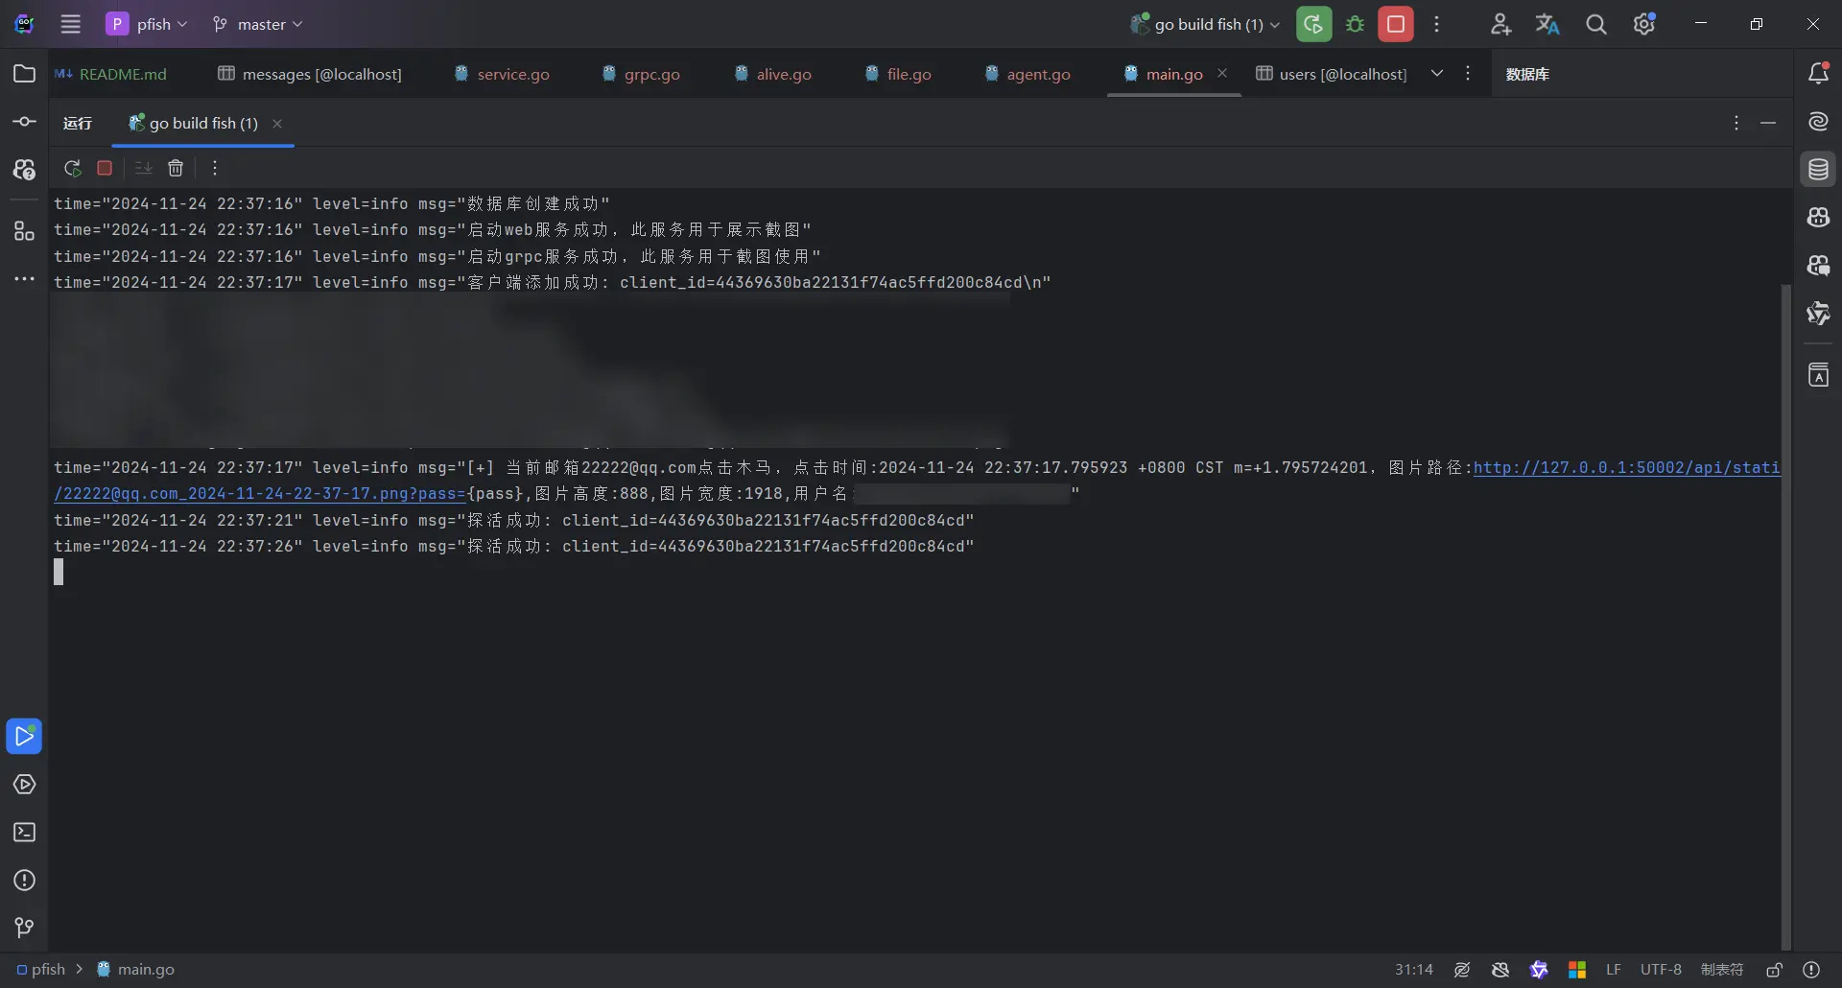Start debugging with the bug icon
The image size is (1842, 988).
coord(1355,24)
